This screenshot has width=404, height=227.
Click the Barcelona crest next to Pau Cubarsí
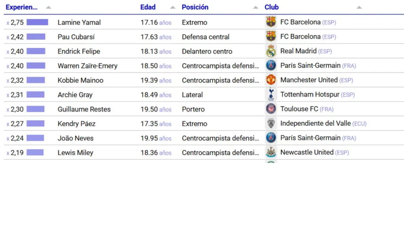tap(271, 37)
